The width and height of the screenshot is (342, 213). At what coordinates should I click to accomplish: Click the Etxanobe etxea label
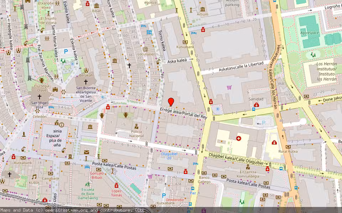tap(46, 5)
